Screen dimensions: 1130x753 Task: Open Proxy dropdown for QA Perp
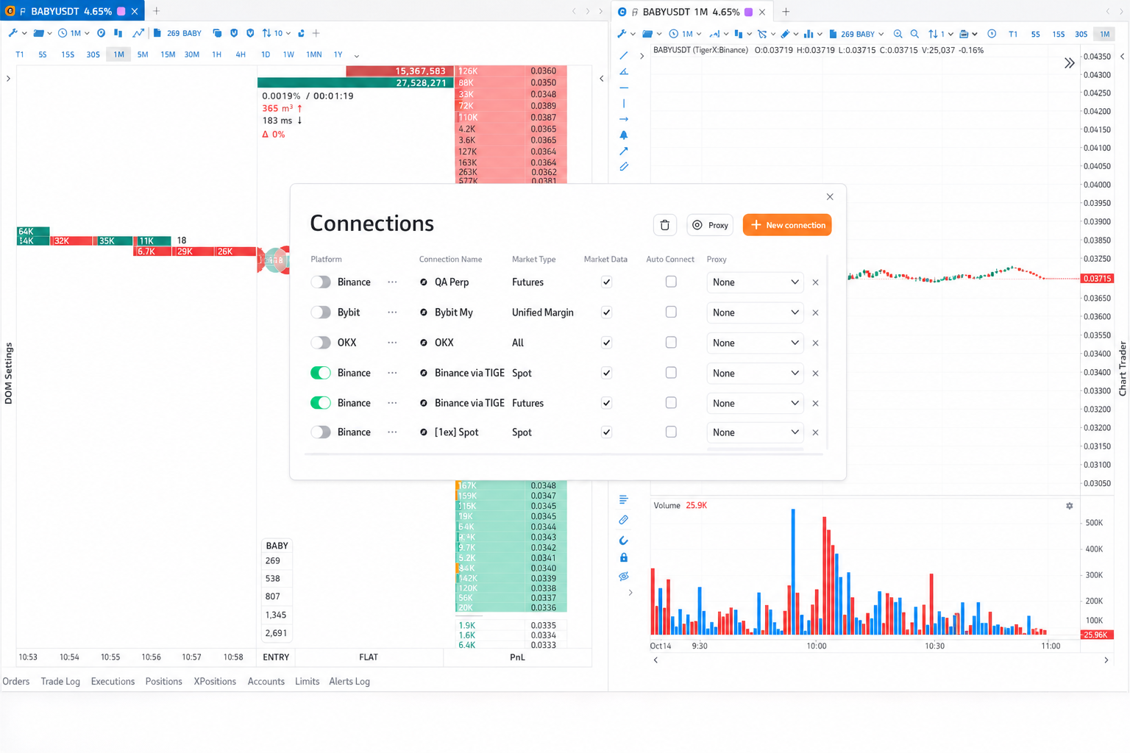[755, 282]
